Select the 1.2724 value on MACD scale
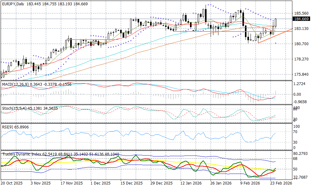The height and width of the screenshot is (187, 312). 301,84
